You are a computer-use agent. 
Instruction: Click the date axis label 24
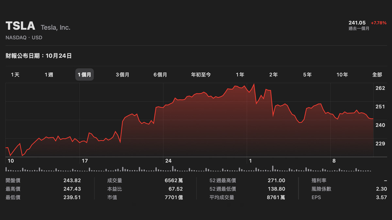pyautogui.click(x=168, y=161)
